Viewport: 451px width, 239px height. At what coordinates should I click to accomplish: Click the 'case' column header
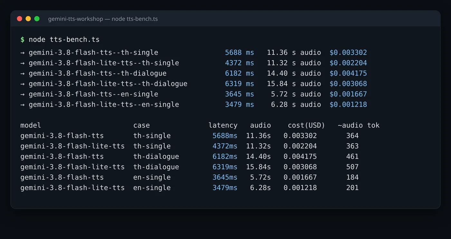(x=141, y=125)
